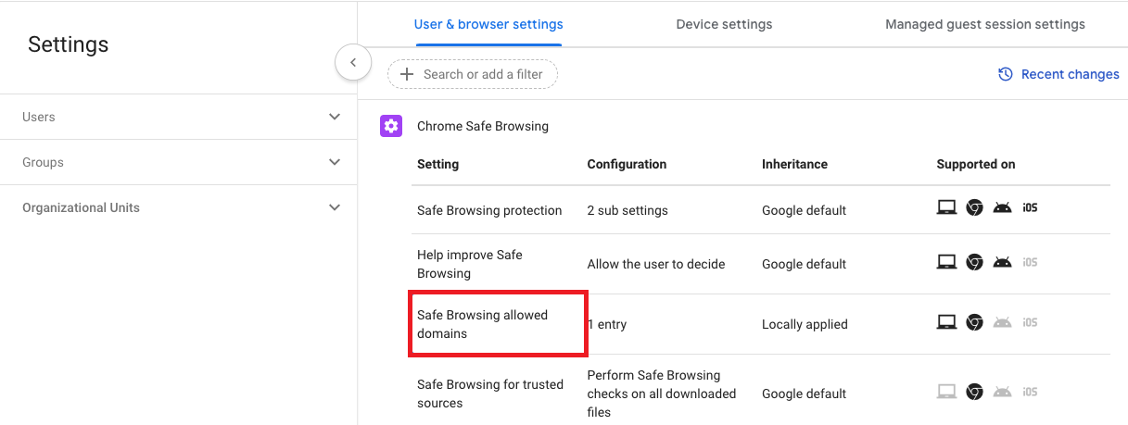
Task: Click the Recent changes clock icon
Action: (1005, 74)
